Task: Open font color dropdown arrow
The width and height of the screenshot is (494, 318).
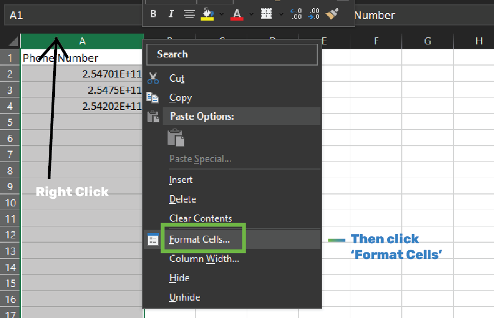Action: coord(251,14)
